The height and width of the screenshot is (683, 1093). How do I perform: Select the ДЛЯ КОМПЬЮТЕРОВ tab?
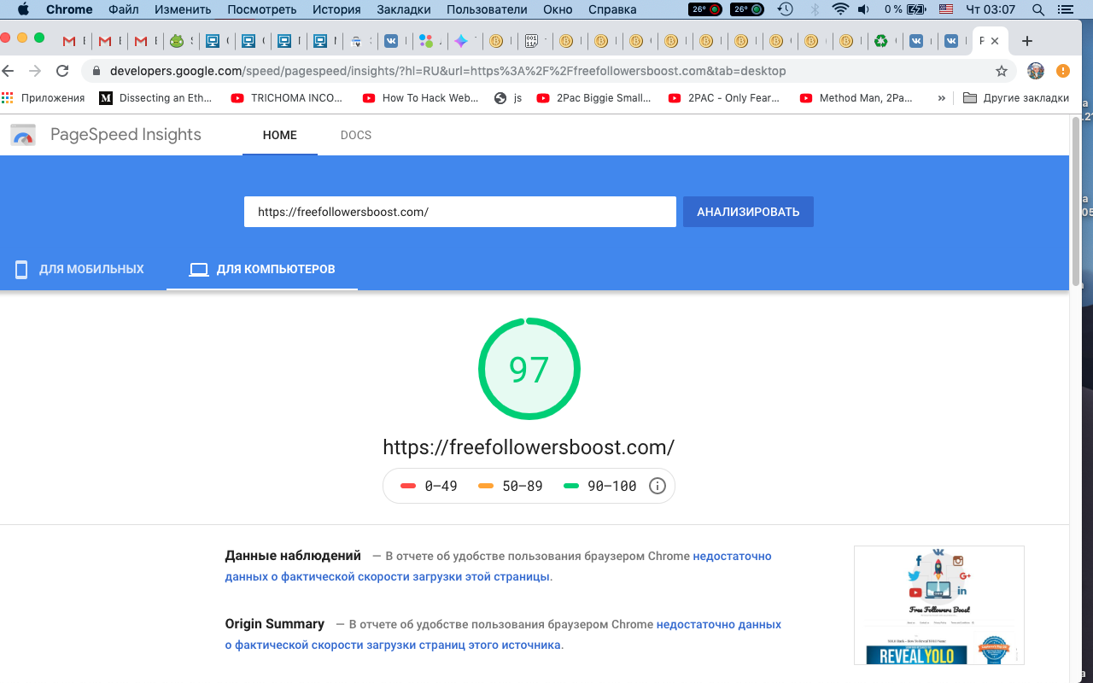point(262,270)
